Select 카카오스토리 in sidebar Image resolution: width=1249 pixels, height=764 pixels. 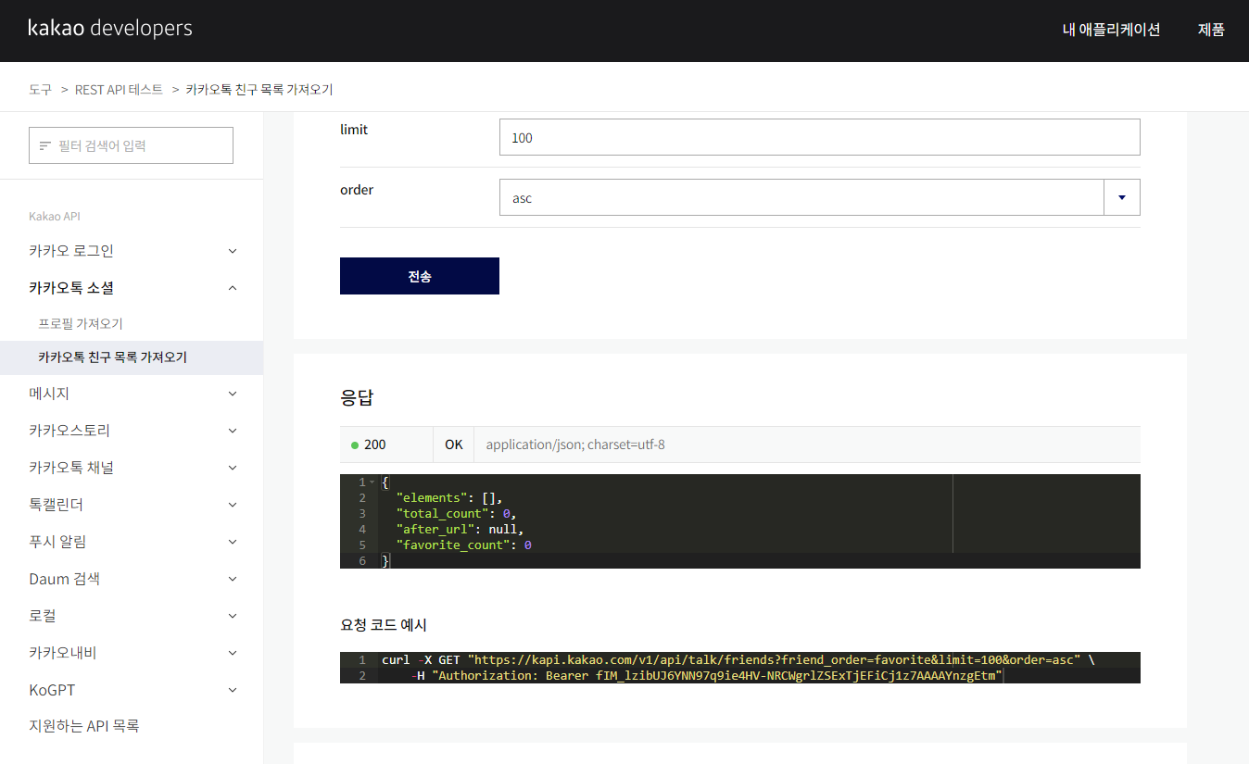[69, 431]
